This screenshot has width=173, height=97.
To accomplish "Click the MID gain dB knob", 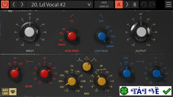I will pos(102,81).
